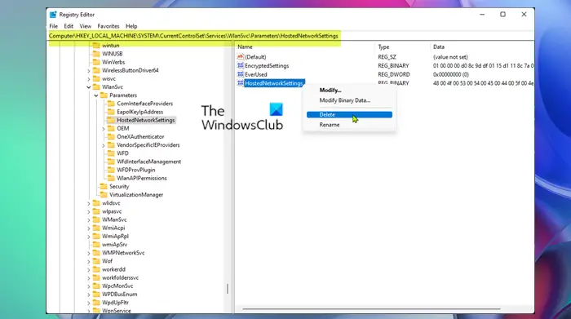
Task: Collapse the WlanSvc tree node
Action: [x=88, y=87]
